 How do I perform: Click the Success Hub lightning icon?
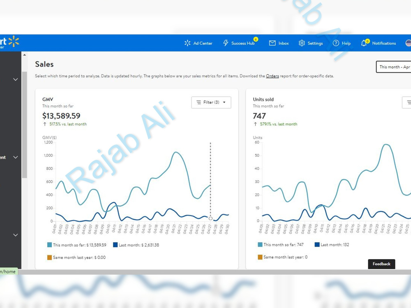point(226,43)
